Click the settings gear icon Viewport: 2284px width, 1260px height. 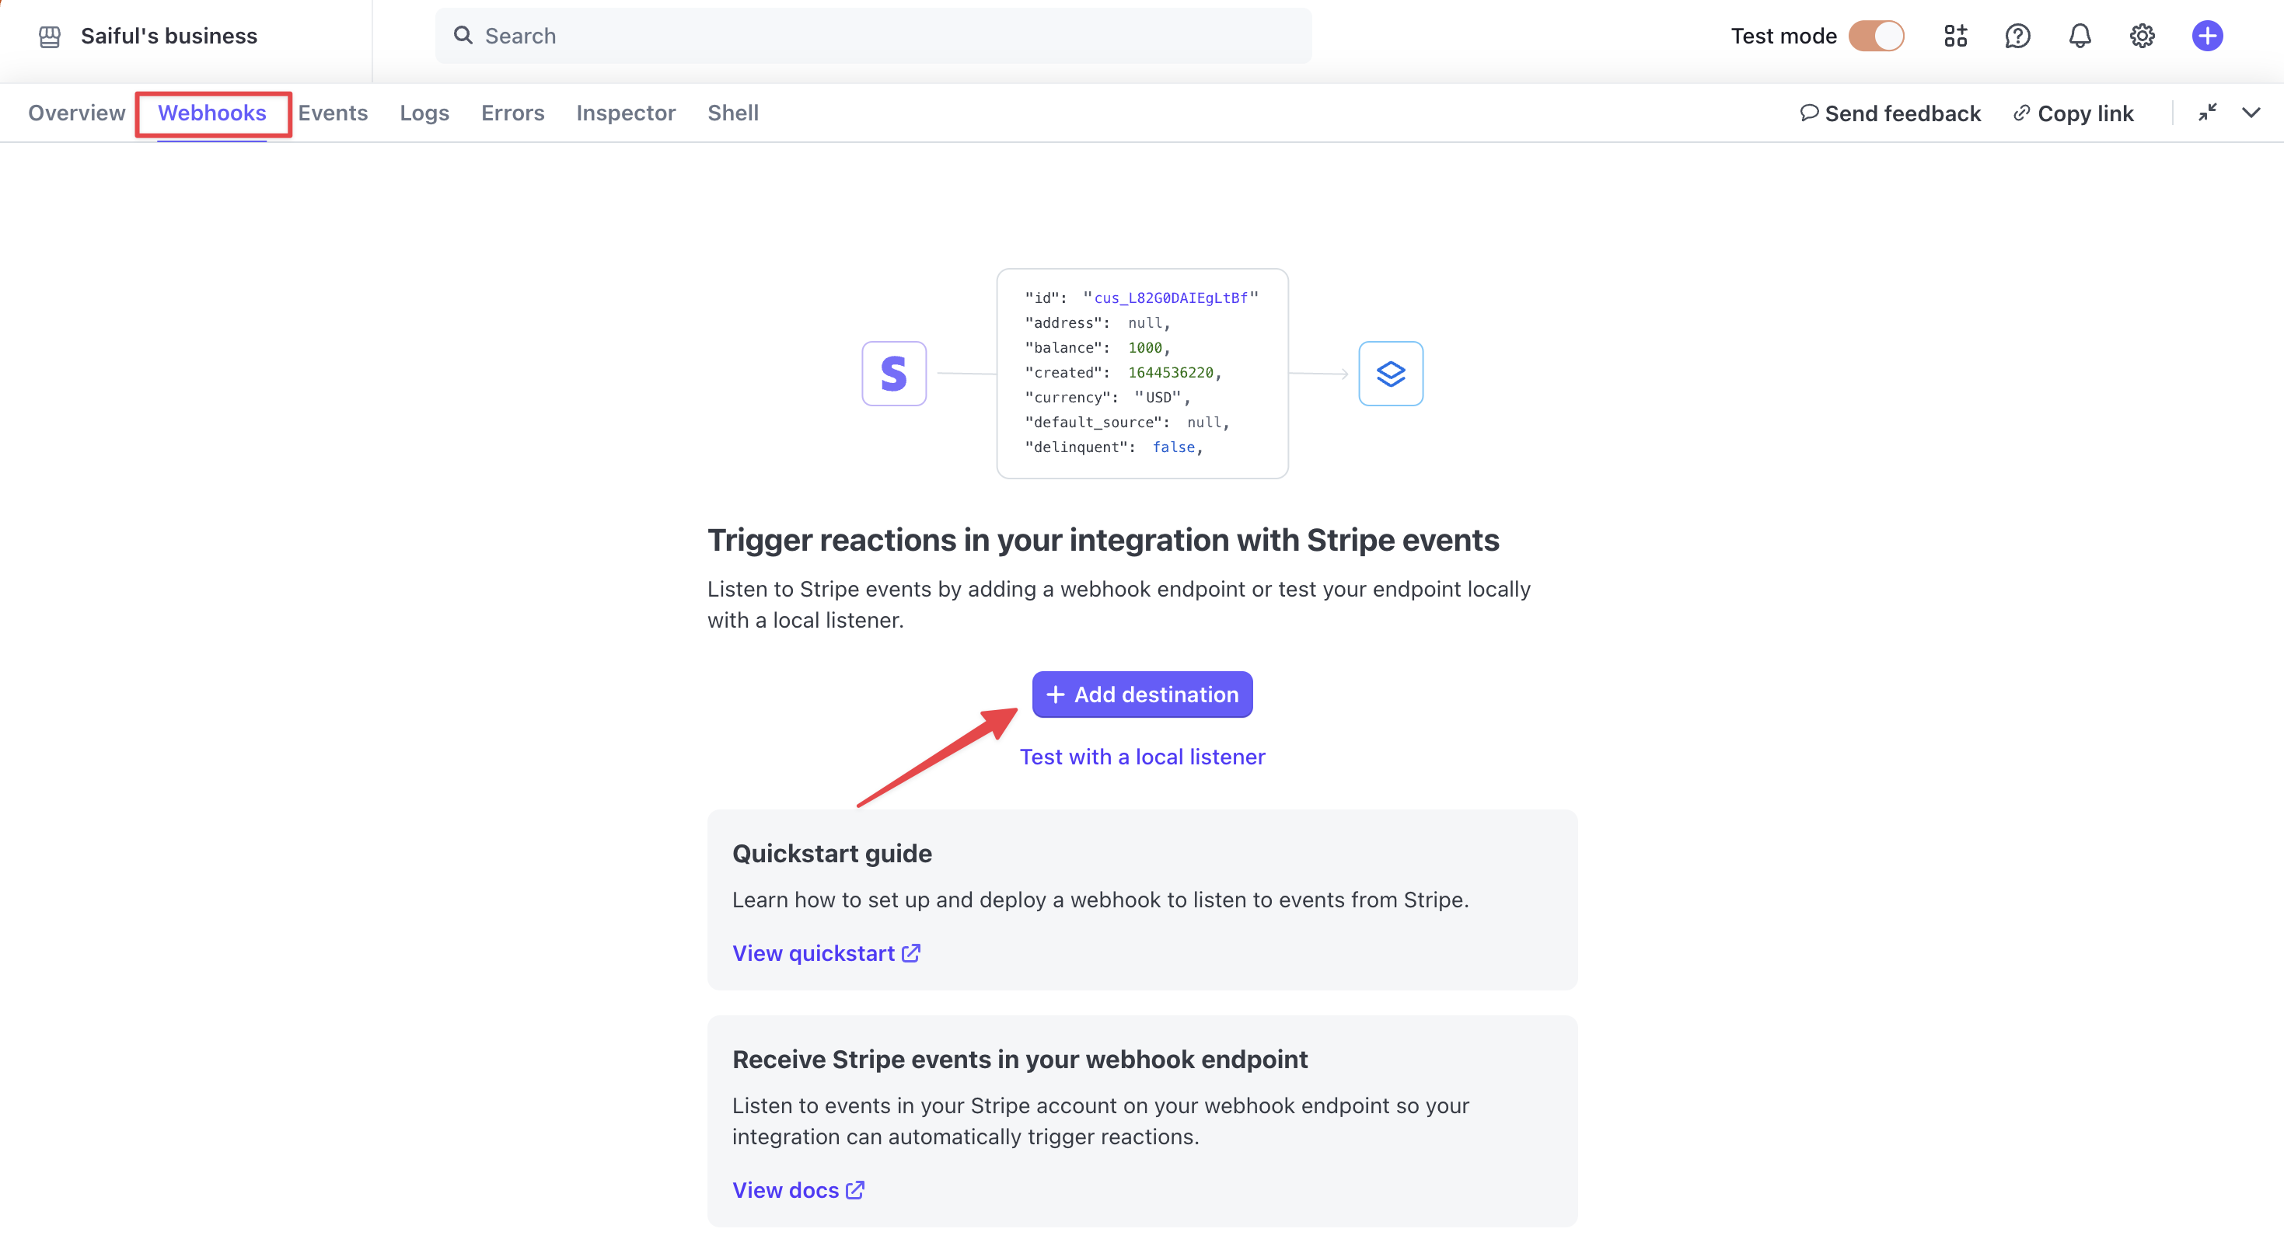pos(2139,34)
